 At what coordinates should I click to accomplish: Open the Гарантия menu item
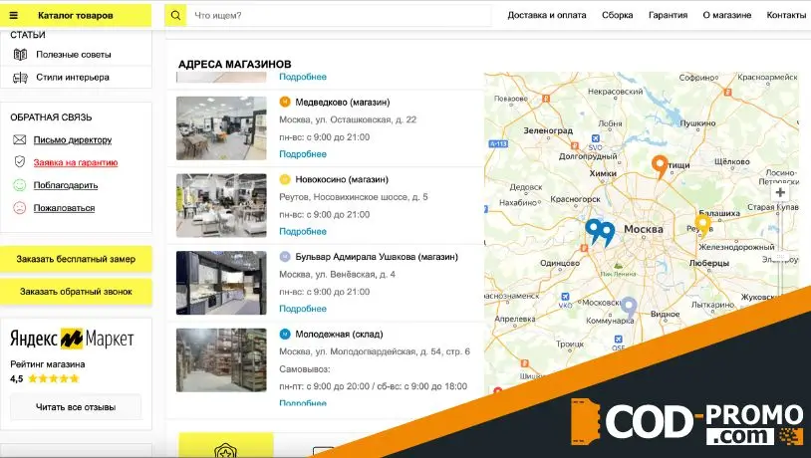tap(668, 16)
